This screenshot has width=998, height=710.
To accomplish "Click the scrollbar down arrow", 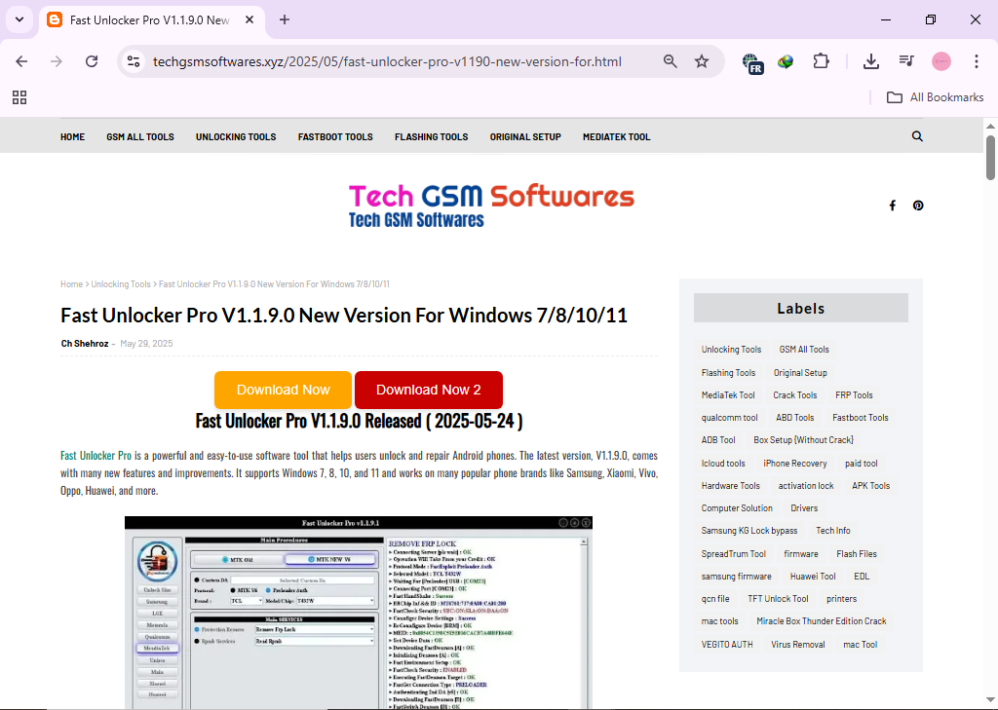I will pos(990,702).
